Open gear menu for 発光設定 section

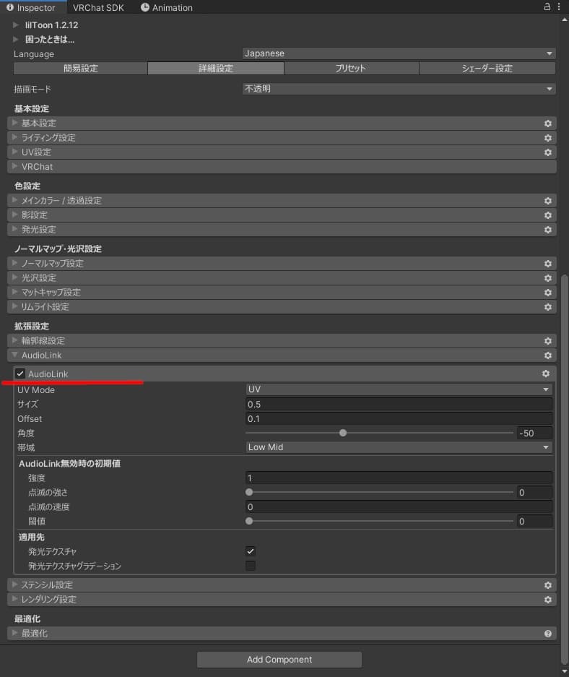548,230
